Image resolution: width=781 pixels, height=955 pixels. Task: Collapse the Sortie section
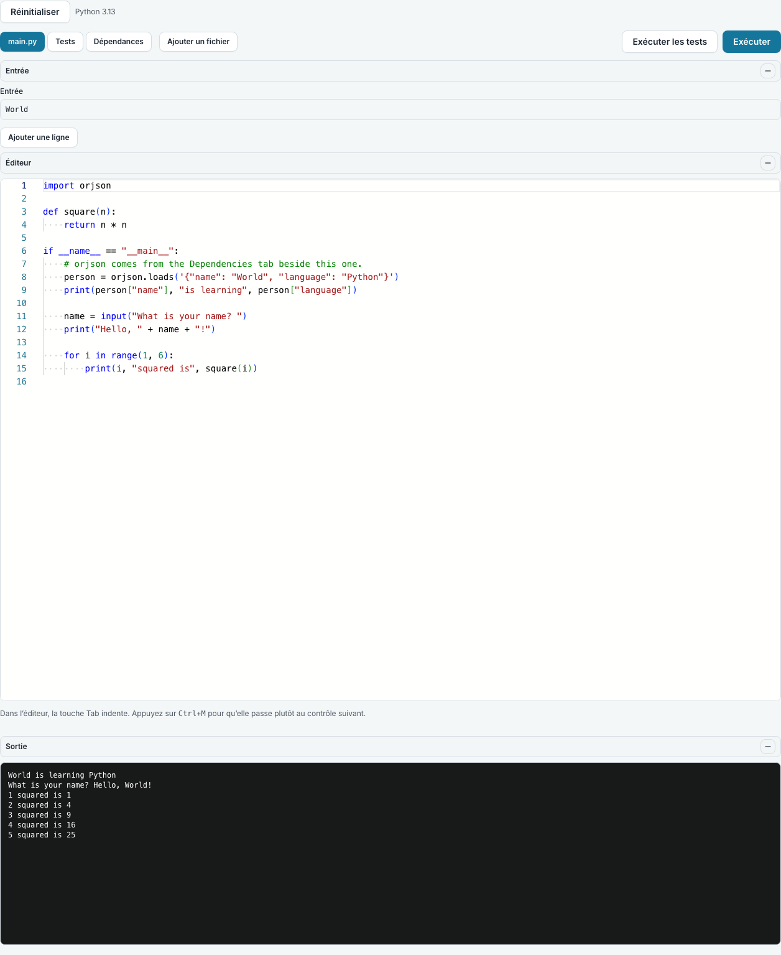pos(767,747)
